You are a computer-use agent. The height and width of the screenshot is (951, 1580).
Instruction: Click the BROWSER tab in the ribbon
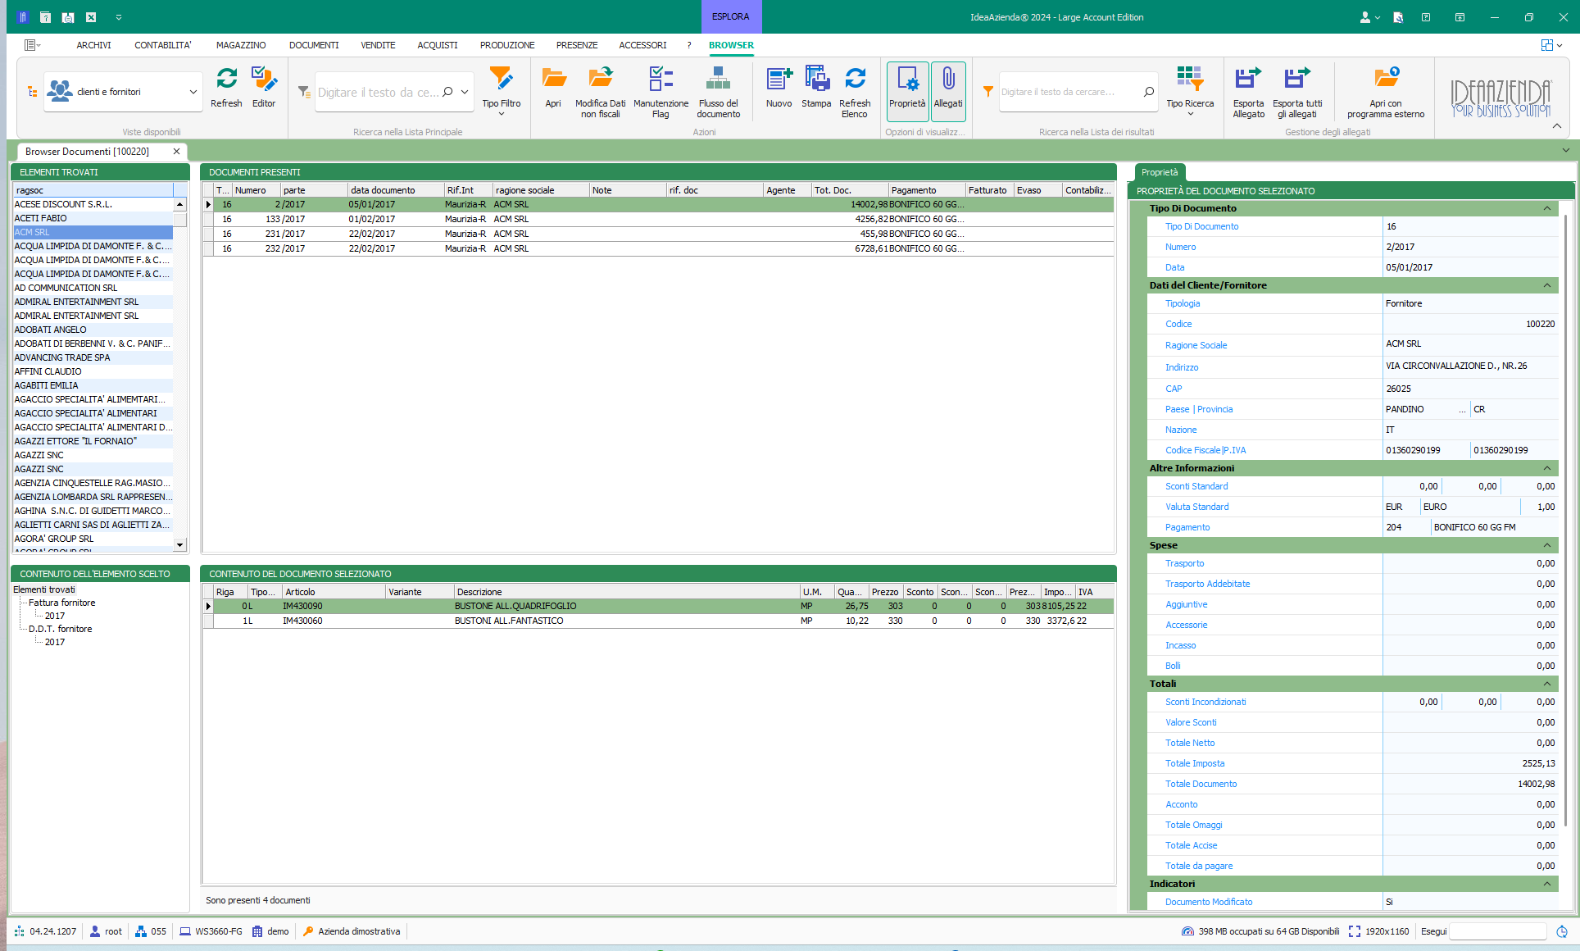731,45
